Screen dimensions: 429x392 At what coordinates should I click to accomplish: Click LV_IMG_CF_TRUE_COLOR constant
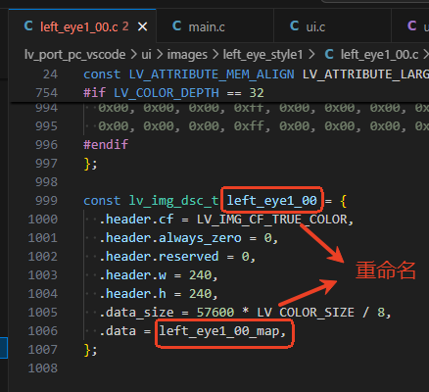click(x=271, y=220)
